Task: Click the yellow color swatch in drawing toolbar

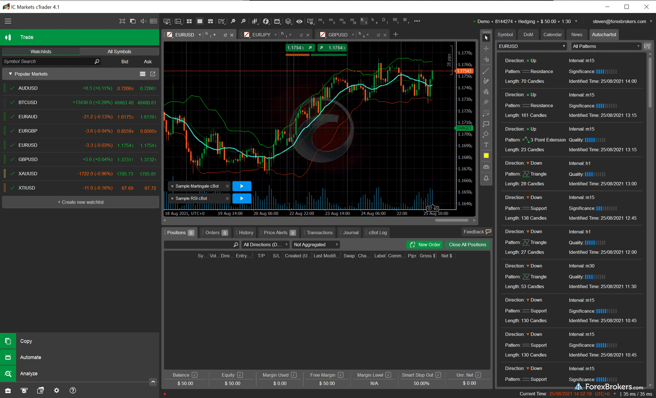Action: (x=486, y=155)
